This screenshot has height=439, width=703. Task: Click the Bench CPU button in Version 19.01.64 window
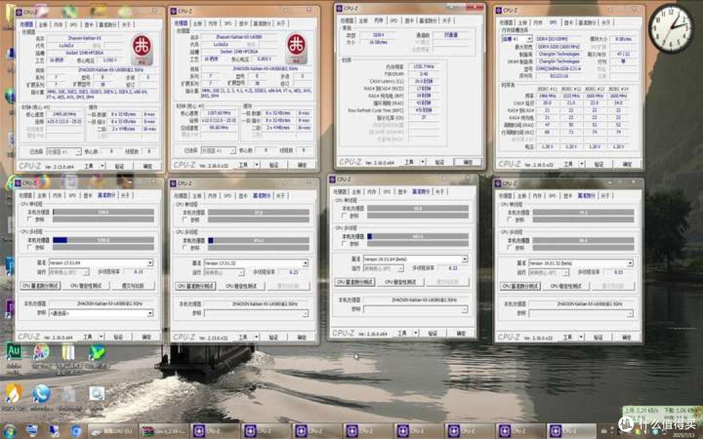355,282
